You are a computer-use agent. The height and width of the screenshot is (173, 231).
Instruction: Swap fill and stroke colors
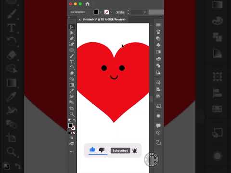tap(74, 120)
